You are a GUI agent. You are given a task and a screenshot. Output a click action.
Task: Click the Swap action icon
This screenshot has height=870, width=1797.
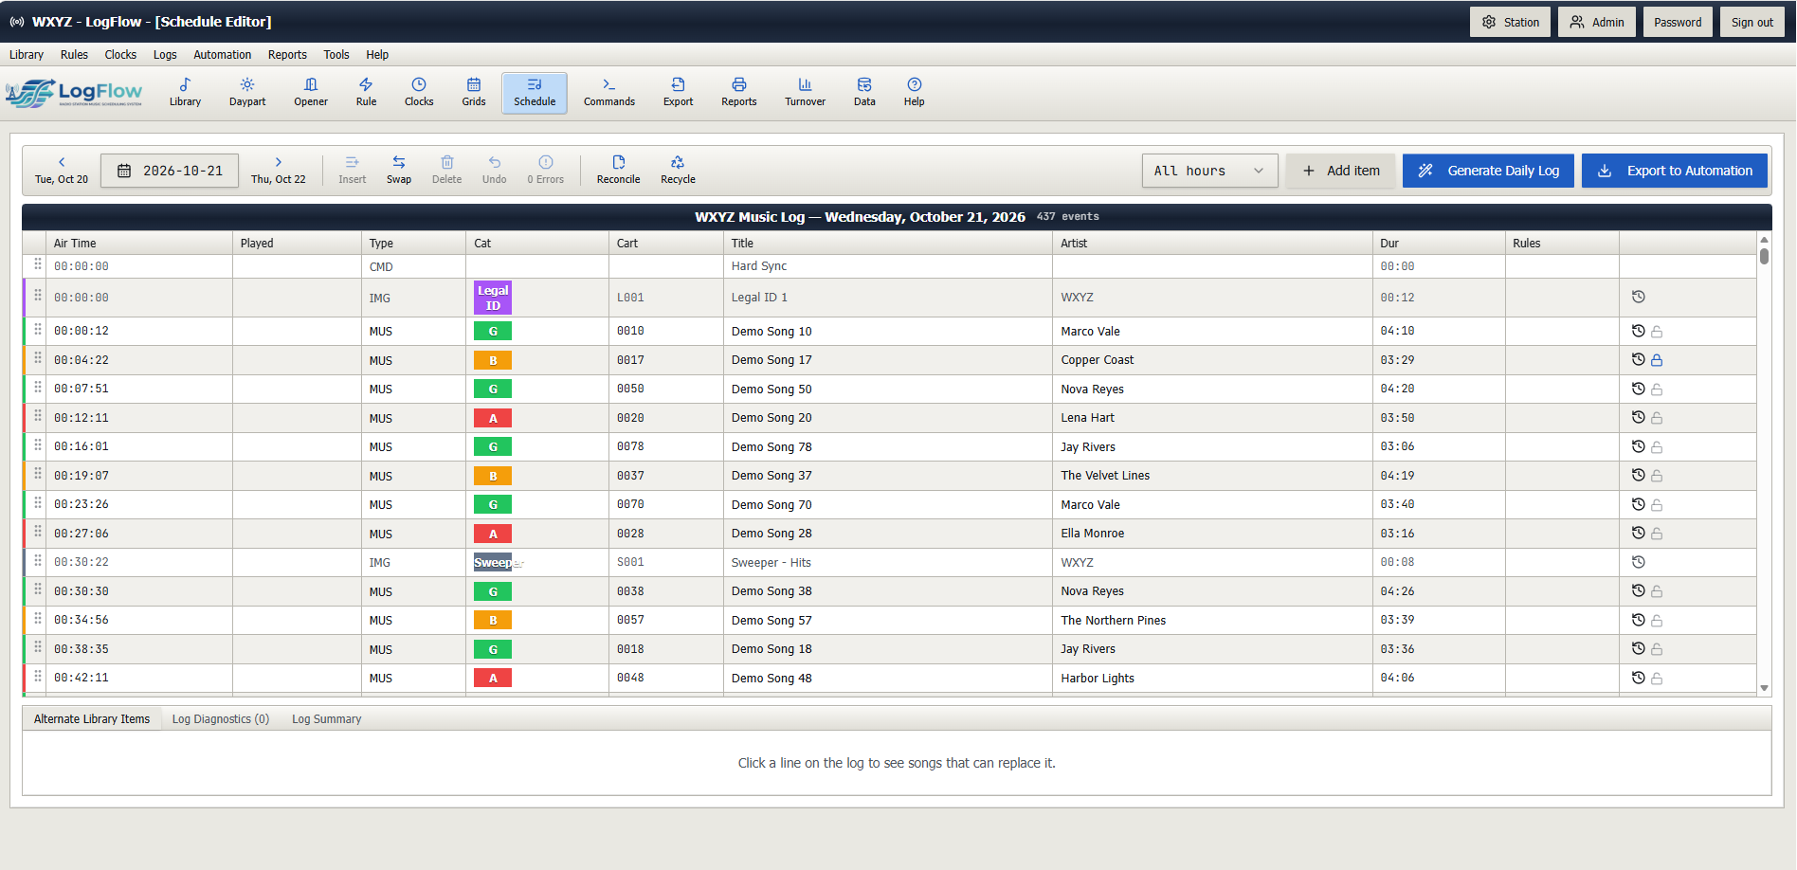[x=399, y=170]
